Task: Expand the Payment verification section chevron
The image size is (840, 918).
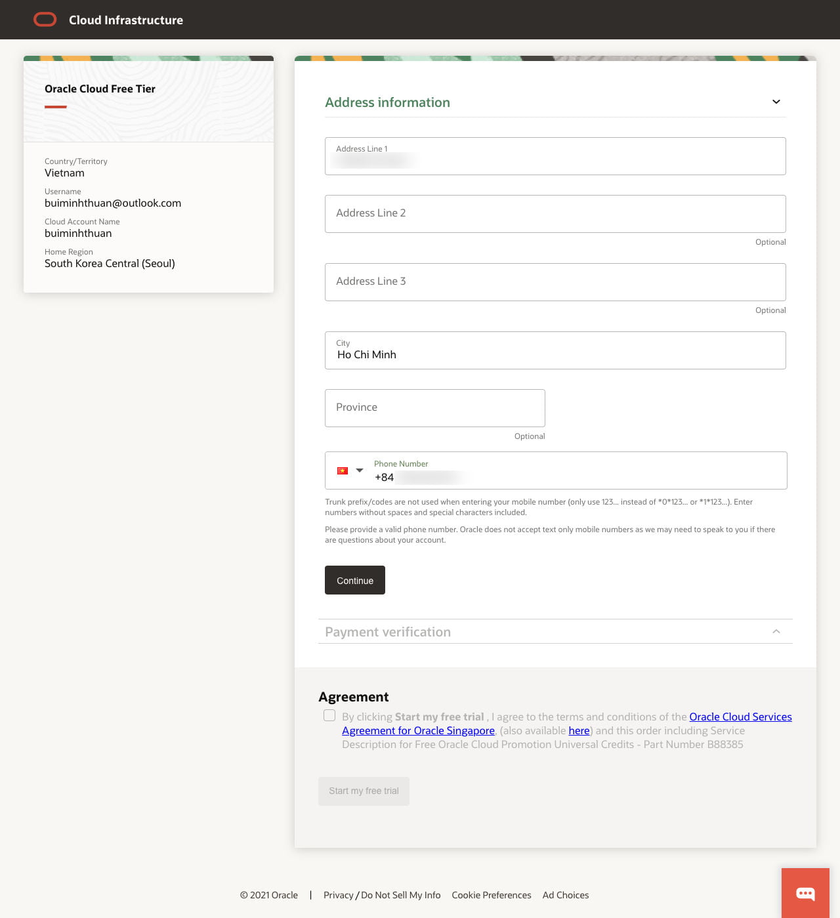Action: tap(776, 631)
